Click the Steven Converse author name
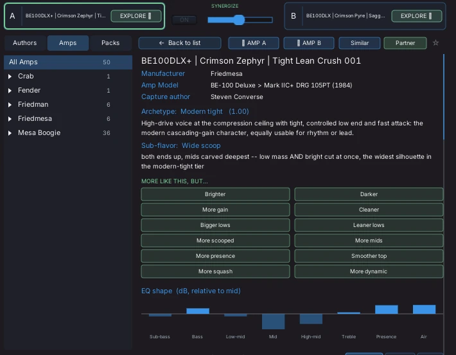The height and width of the screenshot is (355, 456). click(237, 97)
